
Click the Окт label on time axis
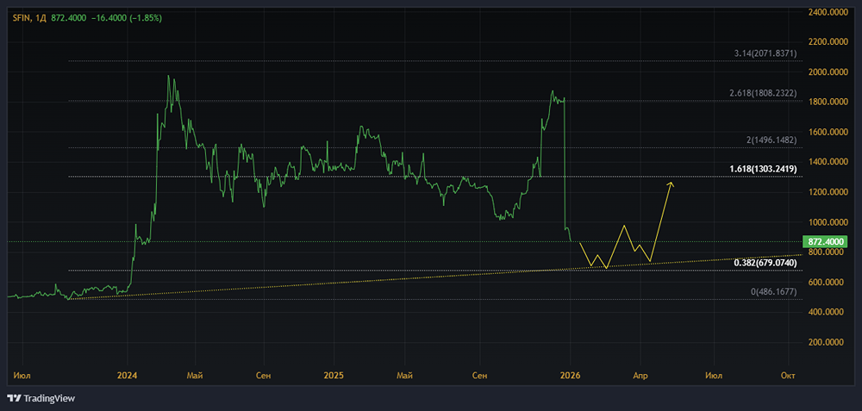pos(788,376)
